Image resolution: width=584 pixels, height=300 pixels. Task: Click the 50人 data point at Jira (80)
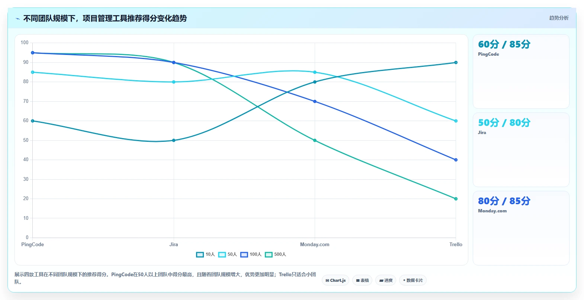click(174, 82)
